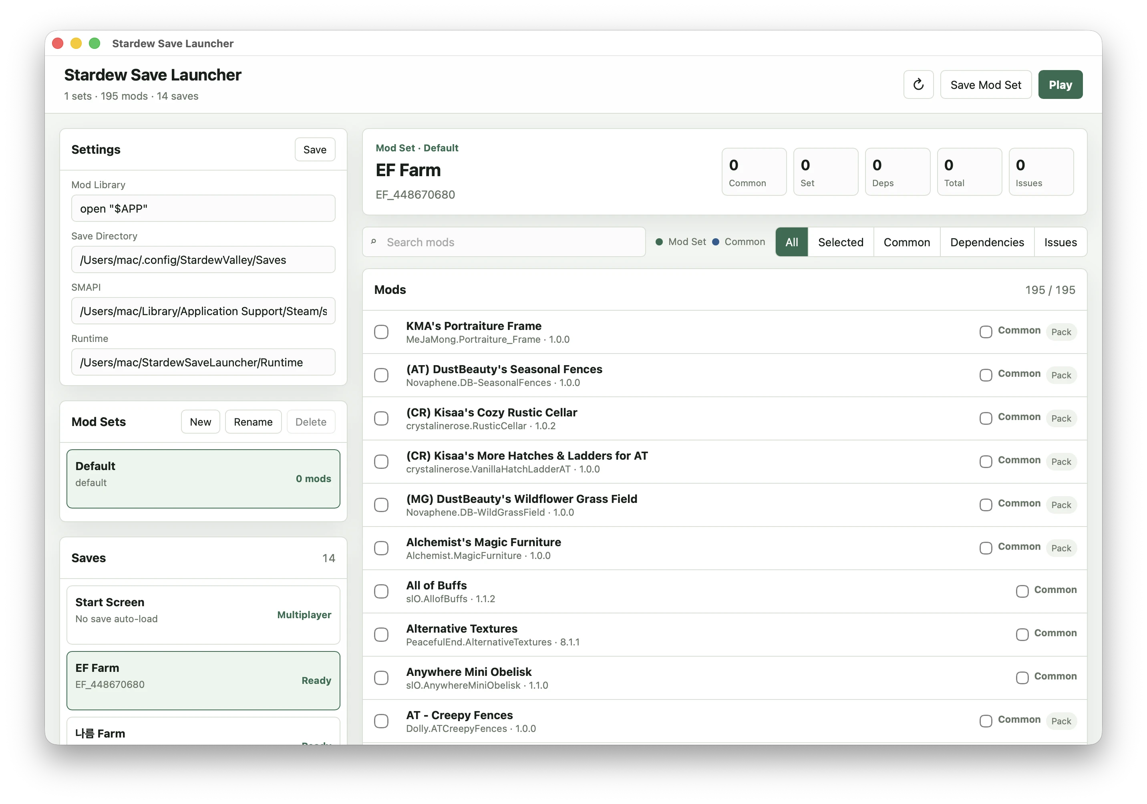Mark Wildflower Grass Field as Common
Viewport: 1147px width, 804px height.
(x=985, y=505)
